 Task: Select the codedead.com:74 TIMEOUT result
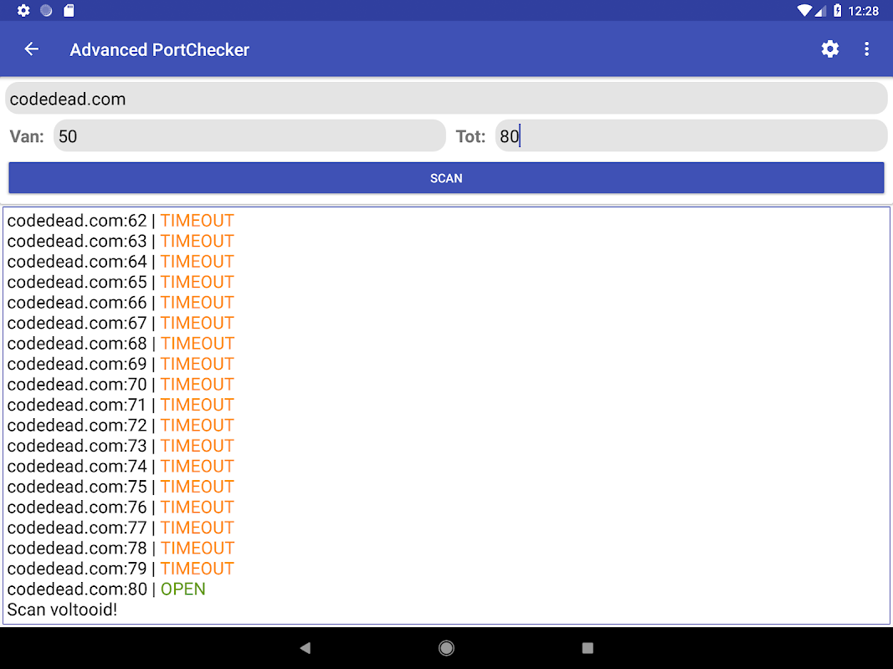point(121,467)
